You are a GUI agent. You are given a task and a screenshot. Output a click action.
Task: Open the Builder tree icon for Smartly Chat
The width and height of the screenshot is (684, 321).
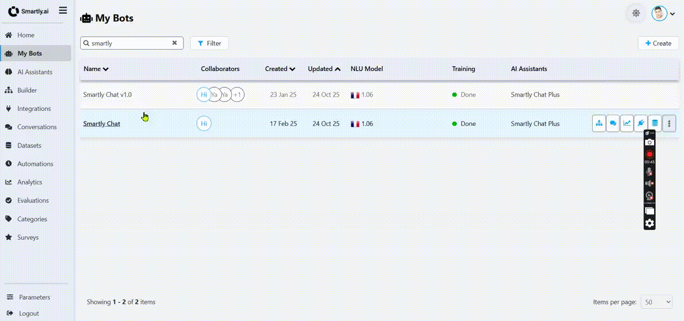coord(599,124)
